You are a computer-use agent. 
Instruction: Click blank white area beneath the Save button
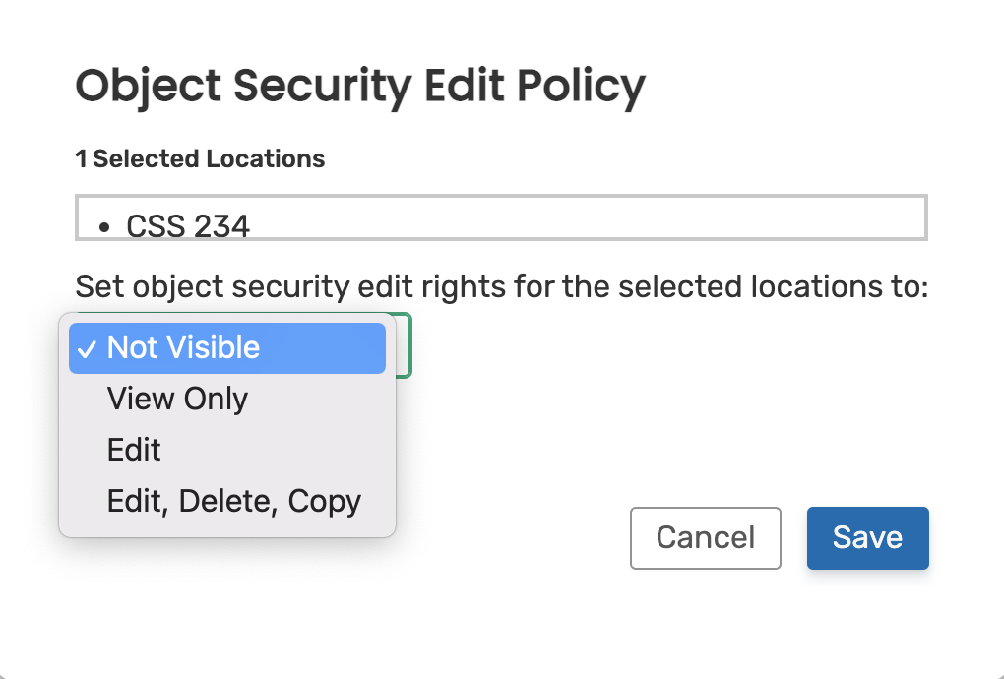click(867, 620)
